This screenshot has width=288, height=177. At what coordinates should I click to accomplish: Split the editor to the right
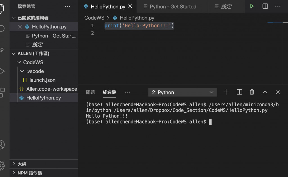pyautogui.click(x=265, y=6)
